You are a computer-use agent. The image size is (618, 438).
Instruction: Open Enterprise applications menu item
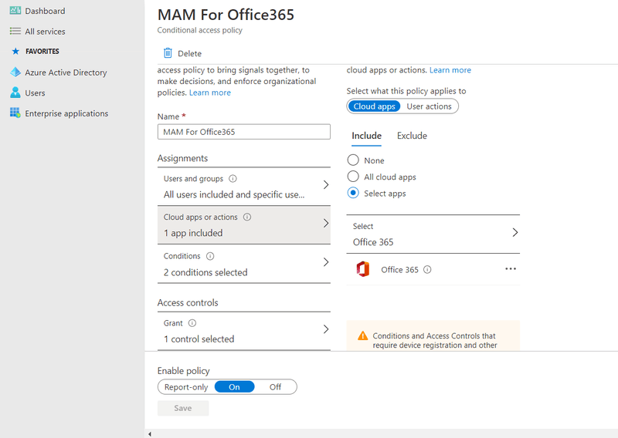[66, 113]
